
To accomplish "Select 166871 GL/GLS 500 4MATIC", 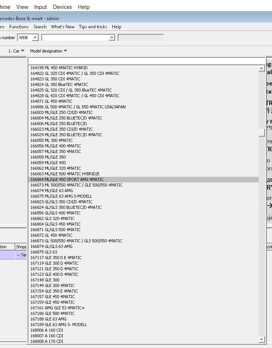I will point(143,230).
